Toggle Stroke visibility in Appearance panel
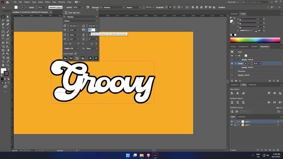This screenshot has height=159, width=283. point(232,64)
